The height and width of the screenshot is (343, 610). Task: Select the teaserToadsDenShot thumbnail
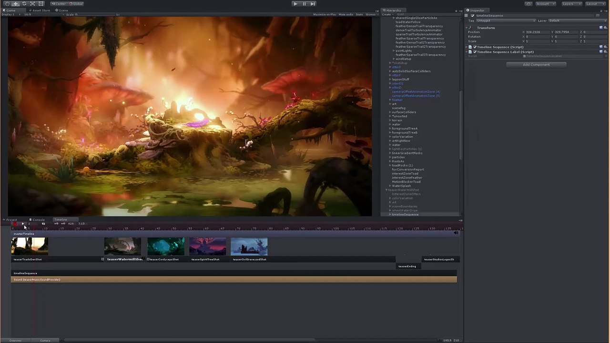tap(30, 247)
